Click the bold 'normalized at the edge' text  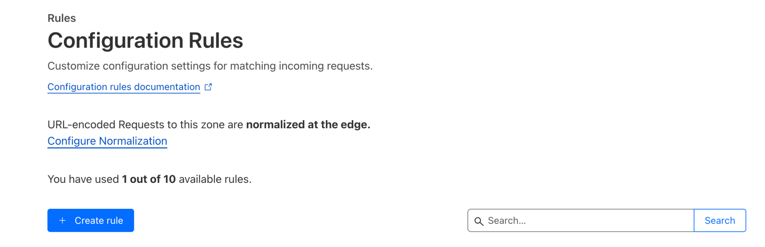tap(308, 124)
